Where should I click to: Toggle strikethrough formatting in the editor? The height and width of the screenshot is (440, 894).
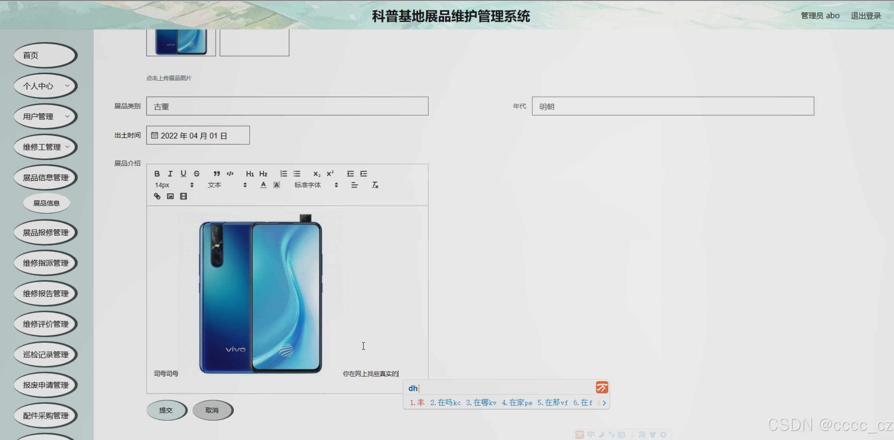pyautogui.click(x=197, y=174)
